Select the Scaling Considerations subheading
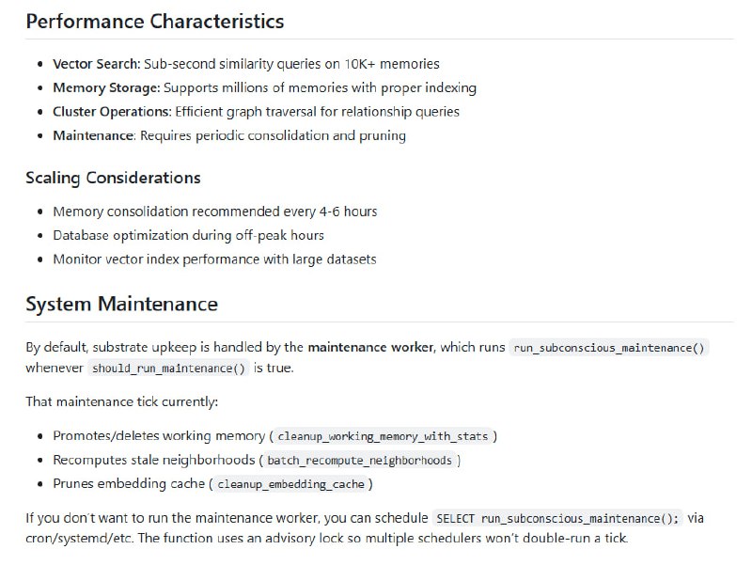Screen dimensions: 752x565 pos(113,178)
